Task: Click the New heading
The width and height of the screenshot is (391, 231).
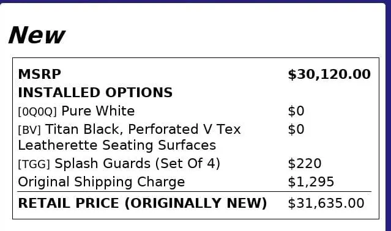Action: [37, 35]
